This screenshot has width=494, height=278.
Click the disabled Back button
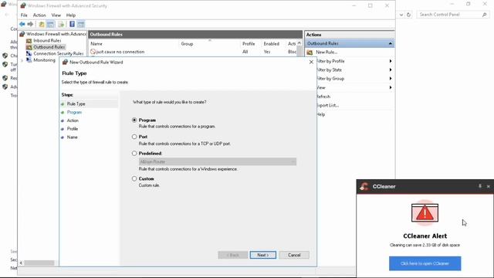click(x=233, y=255)
